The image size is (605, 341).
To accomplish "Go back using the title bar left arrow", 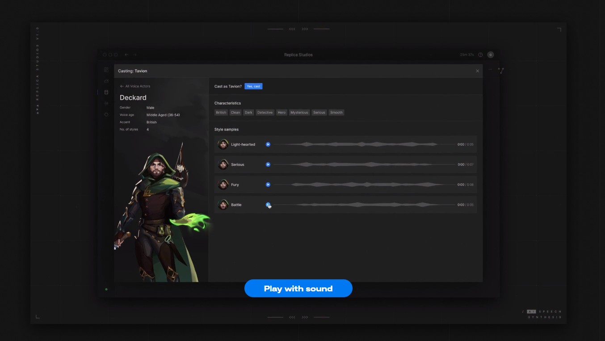I will point(126,55).
